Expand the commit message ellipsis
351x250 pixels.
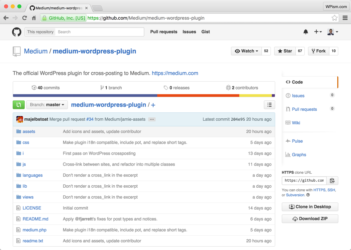coord(152,119)
